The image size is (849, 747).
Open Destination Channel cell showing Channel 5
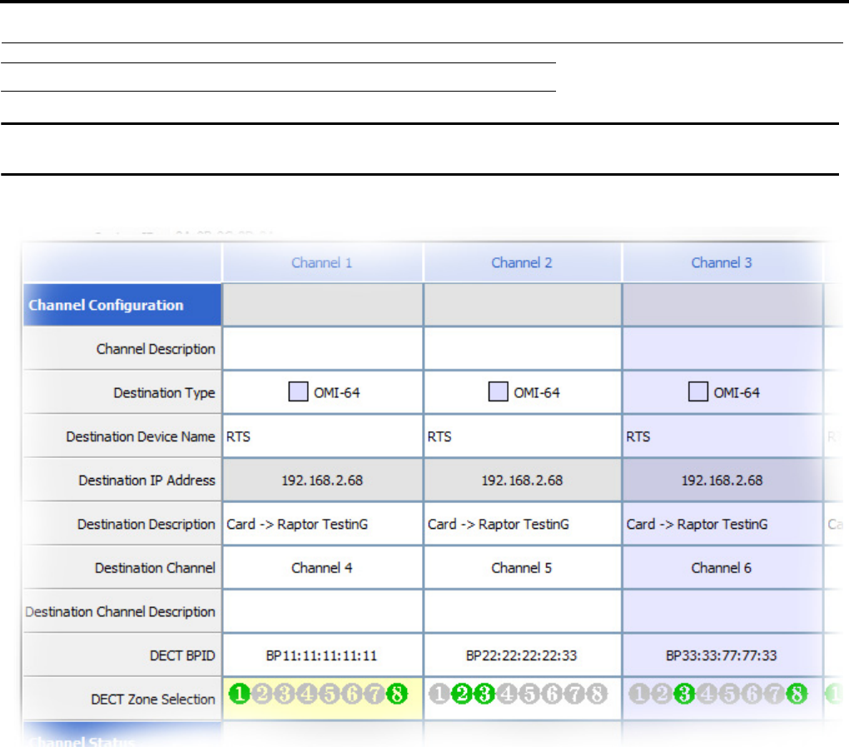[x=523, y=568]
